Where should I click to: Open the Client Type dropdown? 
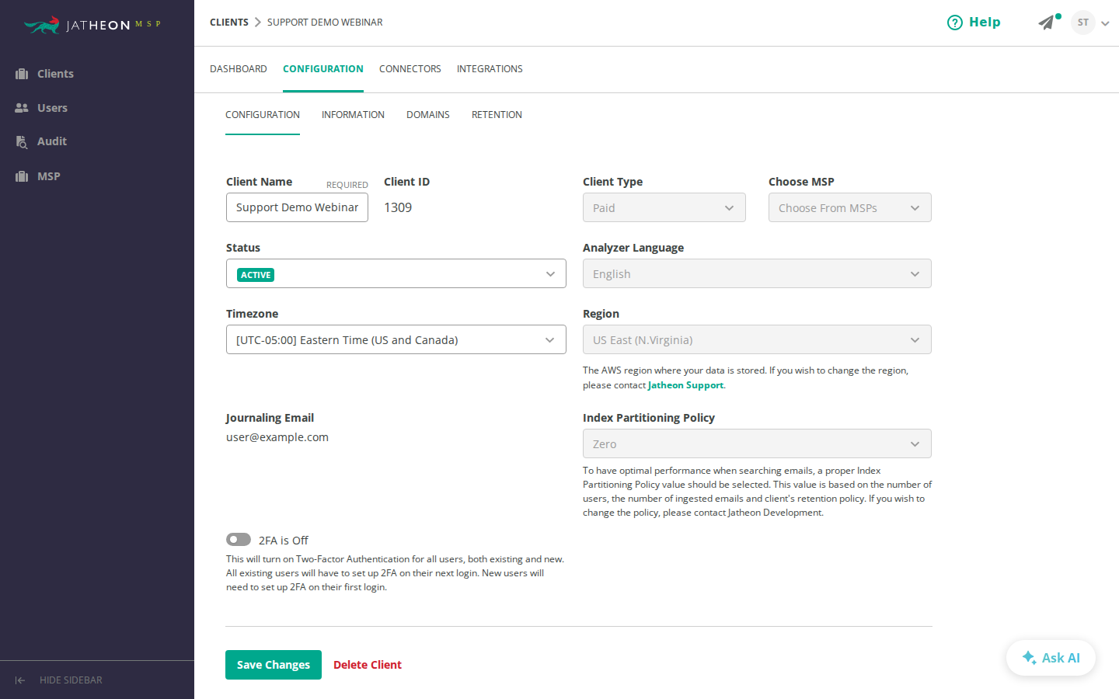664,207
